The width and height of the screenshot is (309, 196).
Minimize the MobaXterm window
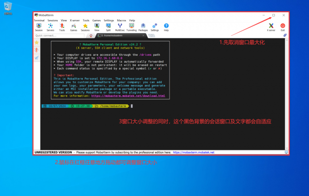click(264, 15)
